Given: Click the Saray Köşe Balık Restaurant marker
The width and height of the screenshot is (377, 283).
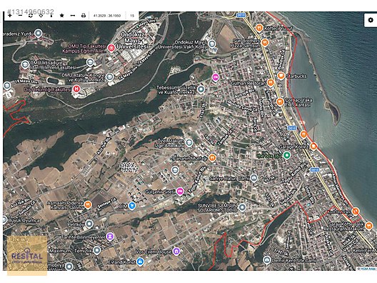Looking at the screenshot, I should click(368, 226).
